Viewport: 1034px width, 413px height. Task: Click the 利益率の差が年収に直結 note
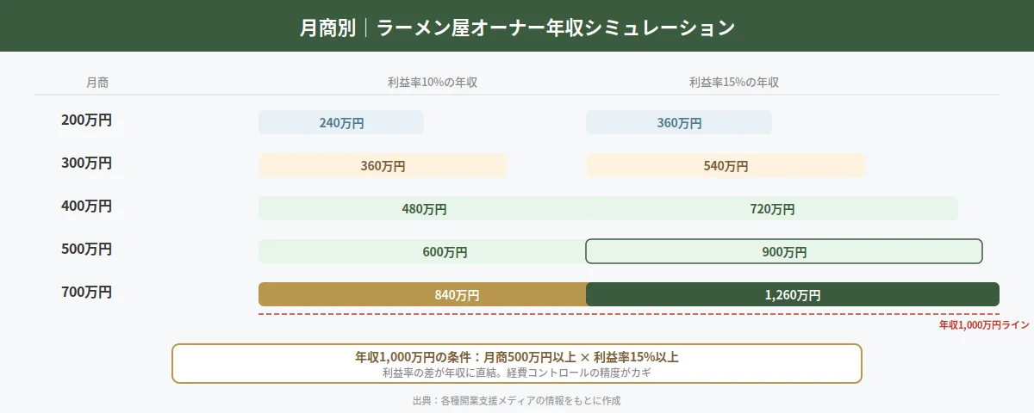(x=517, y=373)
